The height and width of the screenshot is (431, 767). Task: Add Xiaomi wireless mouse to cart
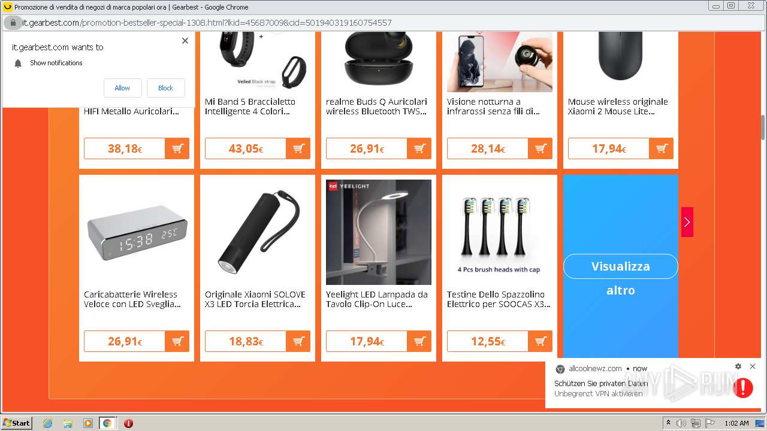[x=661, y=148]
